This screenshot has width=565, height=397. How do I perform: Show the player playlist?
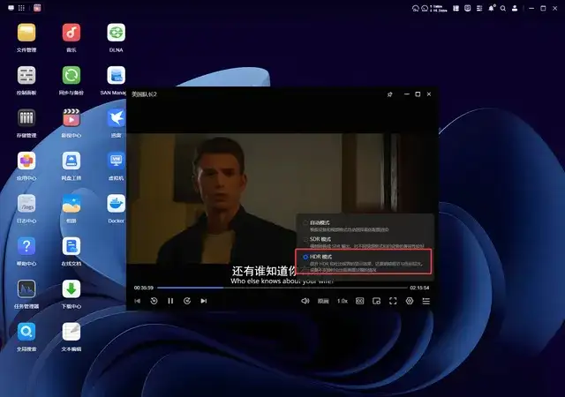426,301
